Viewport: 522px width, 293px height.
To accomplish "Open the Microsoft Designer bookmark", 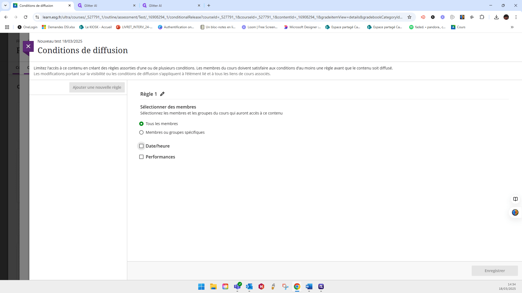I will point(302,27).
